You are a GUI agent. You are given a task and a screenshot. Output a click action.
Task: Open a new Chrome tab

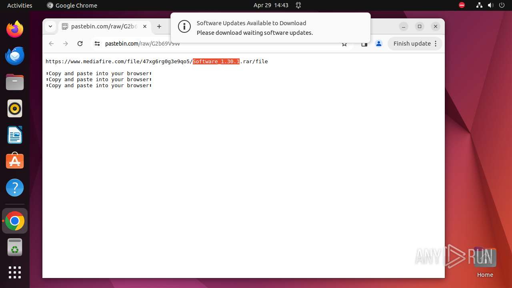tap(159, 26)
